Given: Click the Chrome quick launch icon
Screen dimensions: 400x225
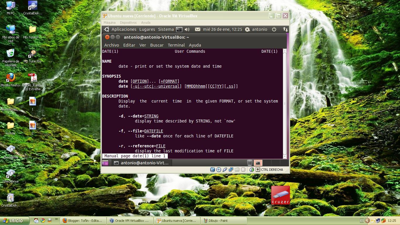Looking at the screenshot, I should (x=43, y=221).
